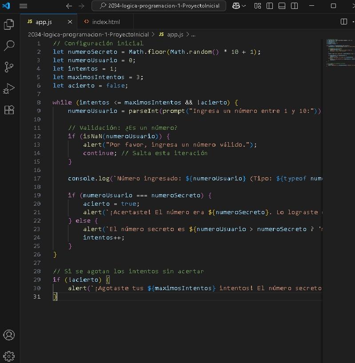The height and width of the screenshot is (363, 355).
Task: Toggle the primary side bar
Action: 270,6
